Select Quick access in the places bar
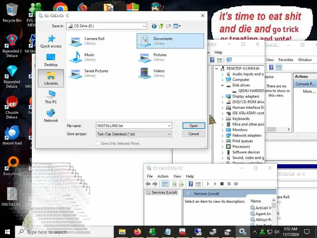Viewport: 317px width, 238px height. [x=51, y=42]
